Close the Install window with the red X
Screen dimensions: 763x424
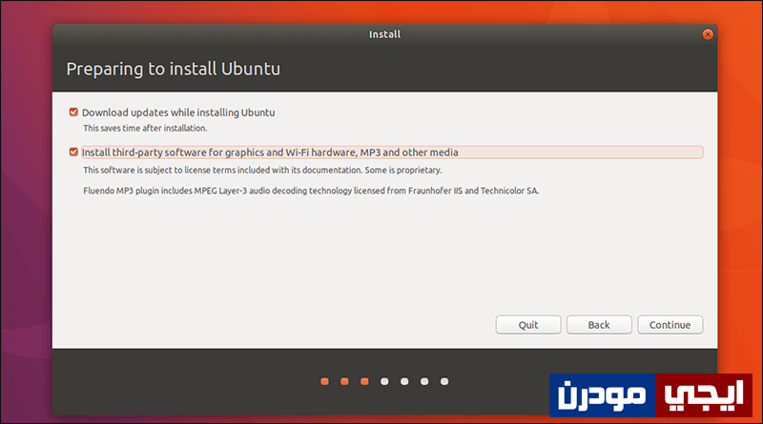708,34
